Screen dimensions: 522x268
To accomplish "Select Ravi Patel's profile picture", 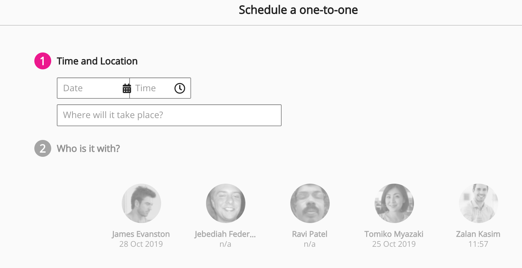I will point(310,203).
